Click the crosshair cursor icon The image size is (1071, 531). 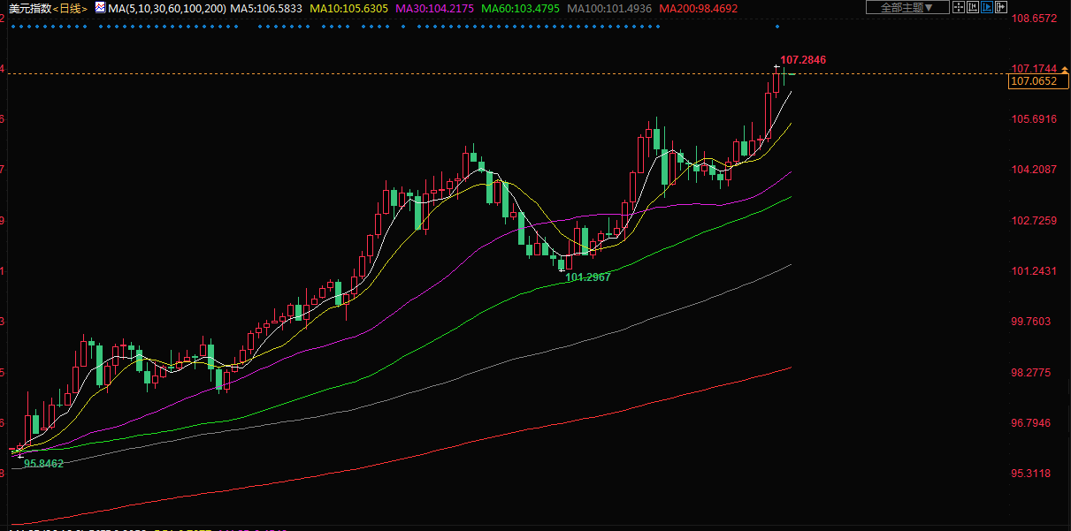tap(960, 7)
